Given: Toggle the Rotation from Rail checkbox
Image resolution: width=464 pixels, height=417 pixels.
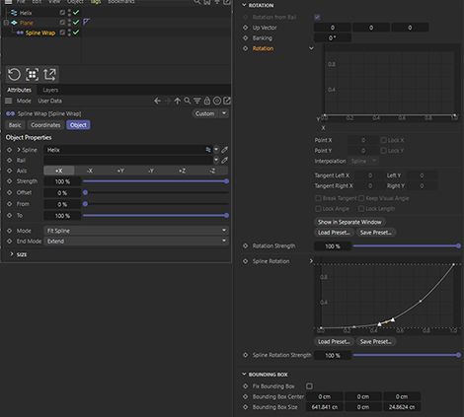Looking at the screenshot, I should tap(317, 17).
